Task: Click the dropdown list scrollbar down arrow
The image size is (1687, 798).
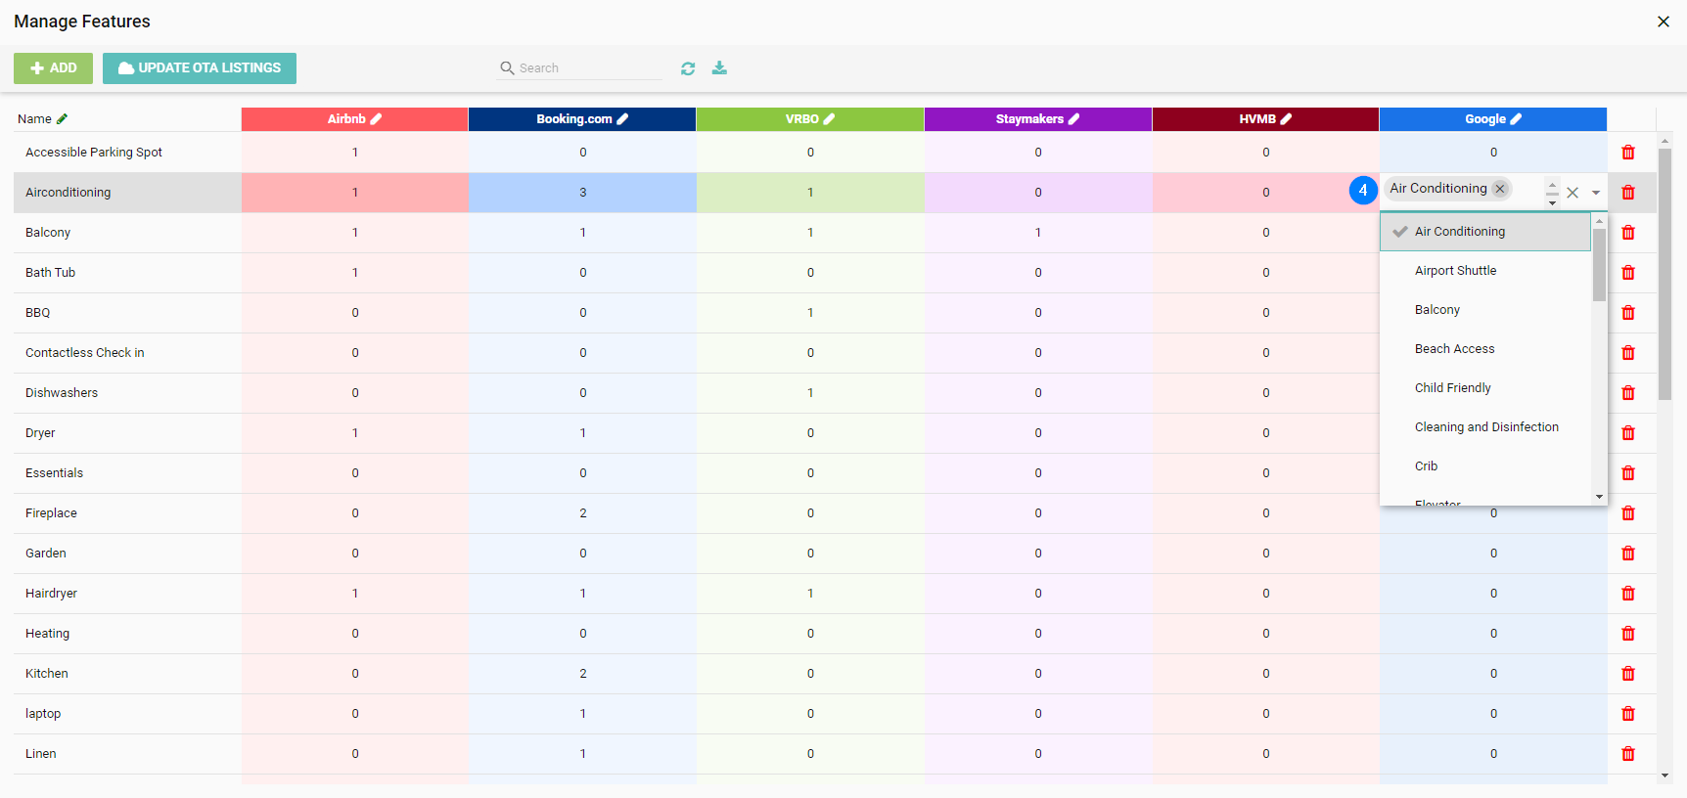Action: pyautogui.click(x=1599, y=497)
